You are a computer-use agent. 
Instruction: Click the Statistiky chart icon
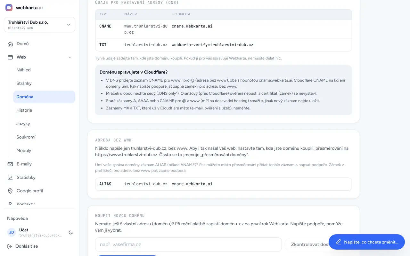[10, 178]
